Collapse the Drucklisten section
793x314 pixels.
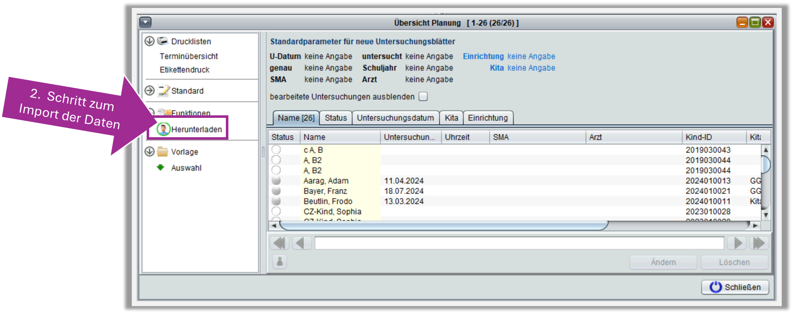click(150, 41)
